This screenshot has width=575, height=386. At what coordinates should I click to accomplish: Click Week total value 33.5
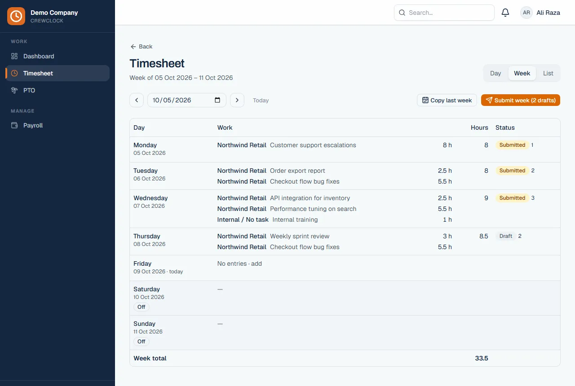pyautogui.click(x=482, y=358)
